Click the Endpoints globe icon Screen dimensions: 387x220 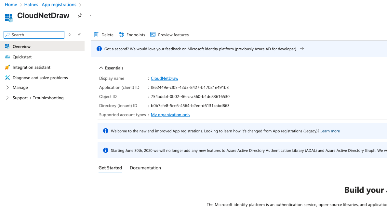tap(121, 35)
